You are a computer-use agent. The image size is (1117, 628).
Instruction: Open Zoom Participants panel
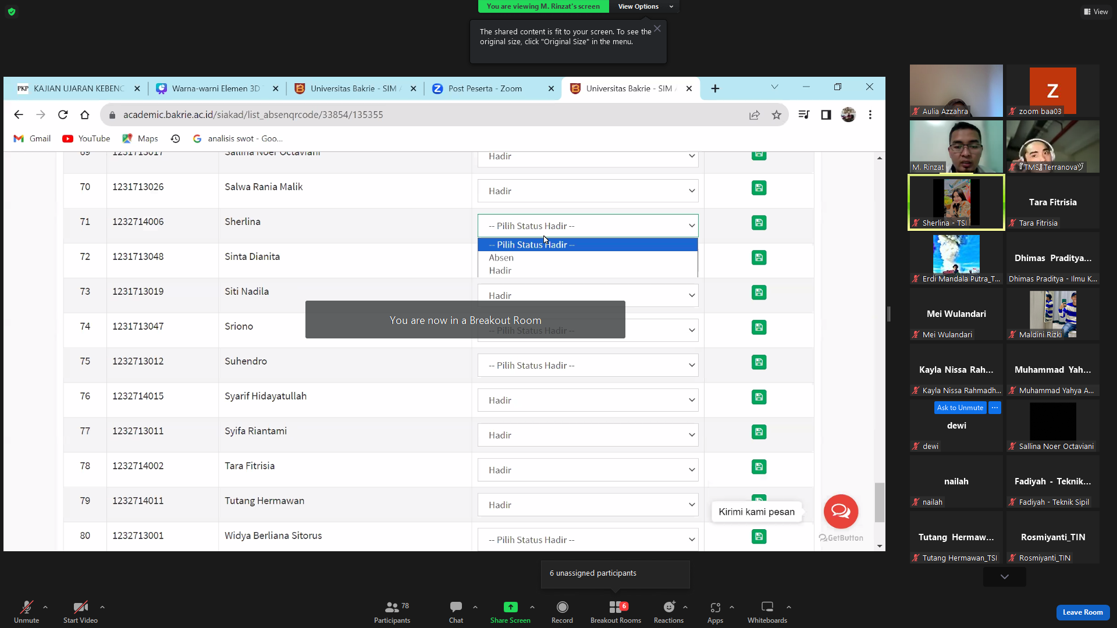392,612
